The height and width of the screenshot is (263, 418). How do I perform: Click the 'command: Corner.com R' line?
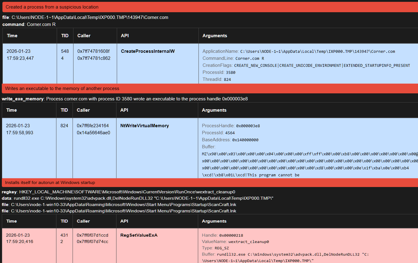tap(29, 24)
